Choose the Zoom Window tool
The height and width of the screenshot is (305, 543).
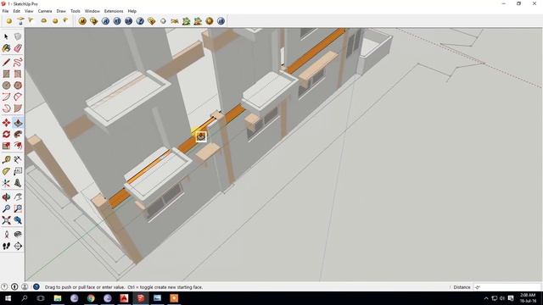point(18,208)
